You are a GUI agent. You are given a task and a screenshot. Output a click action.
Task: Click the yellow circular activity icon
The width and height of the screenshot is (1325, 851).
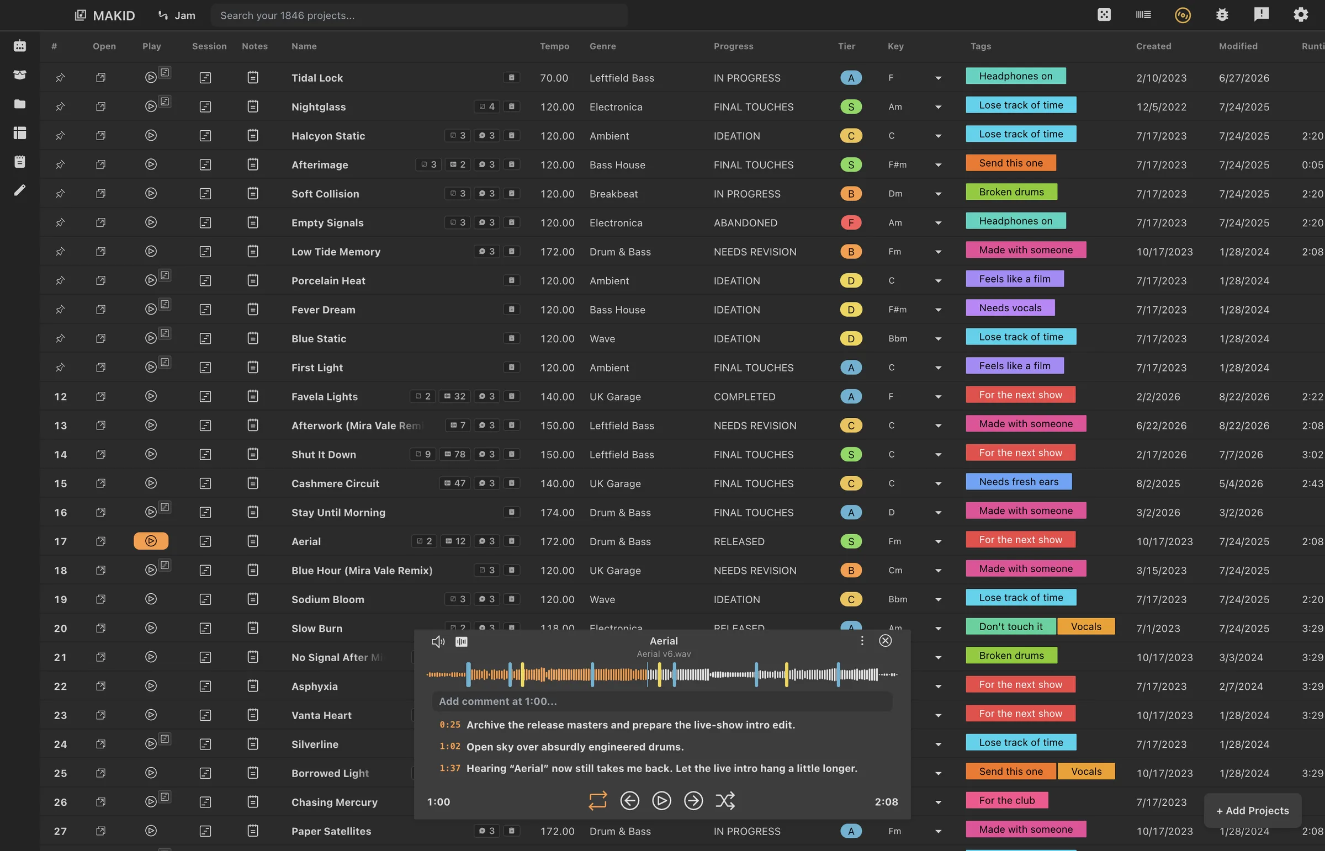pyautogui.click(x=1183, y=15)
